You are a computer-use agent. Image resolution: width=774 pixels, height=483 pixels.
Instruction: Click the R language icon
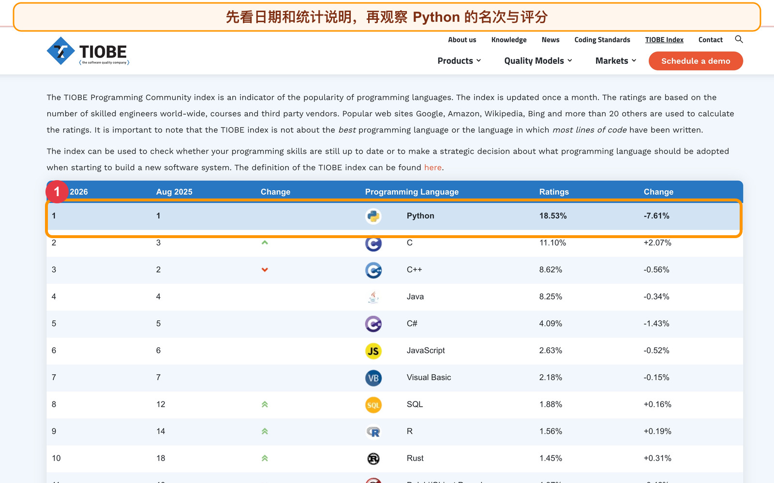(373, 432)
